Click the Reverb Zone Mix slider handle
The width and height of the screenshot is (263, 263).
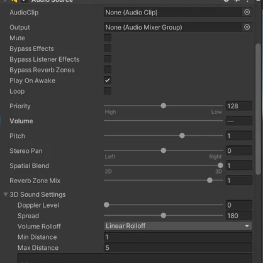[210, 181]
